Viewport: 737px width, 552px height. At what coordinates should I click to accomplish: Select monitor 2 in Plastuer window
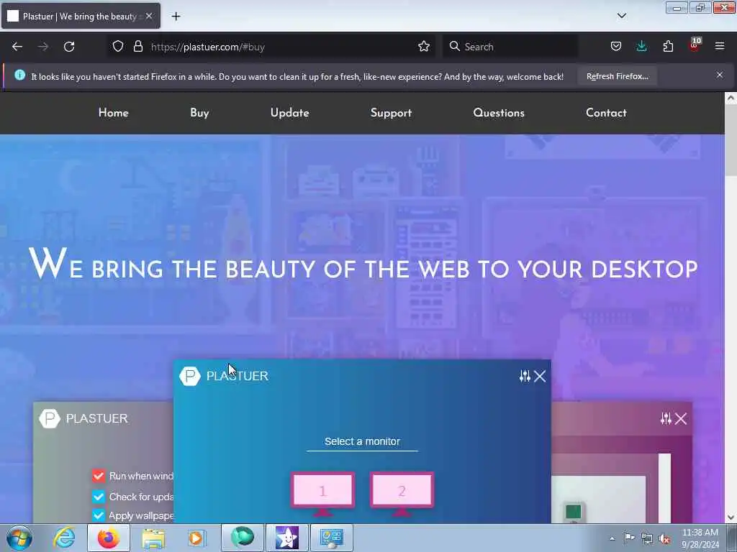(x=402, y=494)
